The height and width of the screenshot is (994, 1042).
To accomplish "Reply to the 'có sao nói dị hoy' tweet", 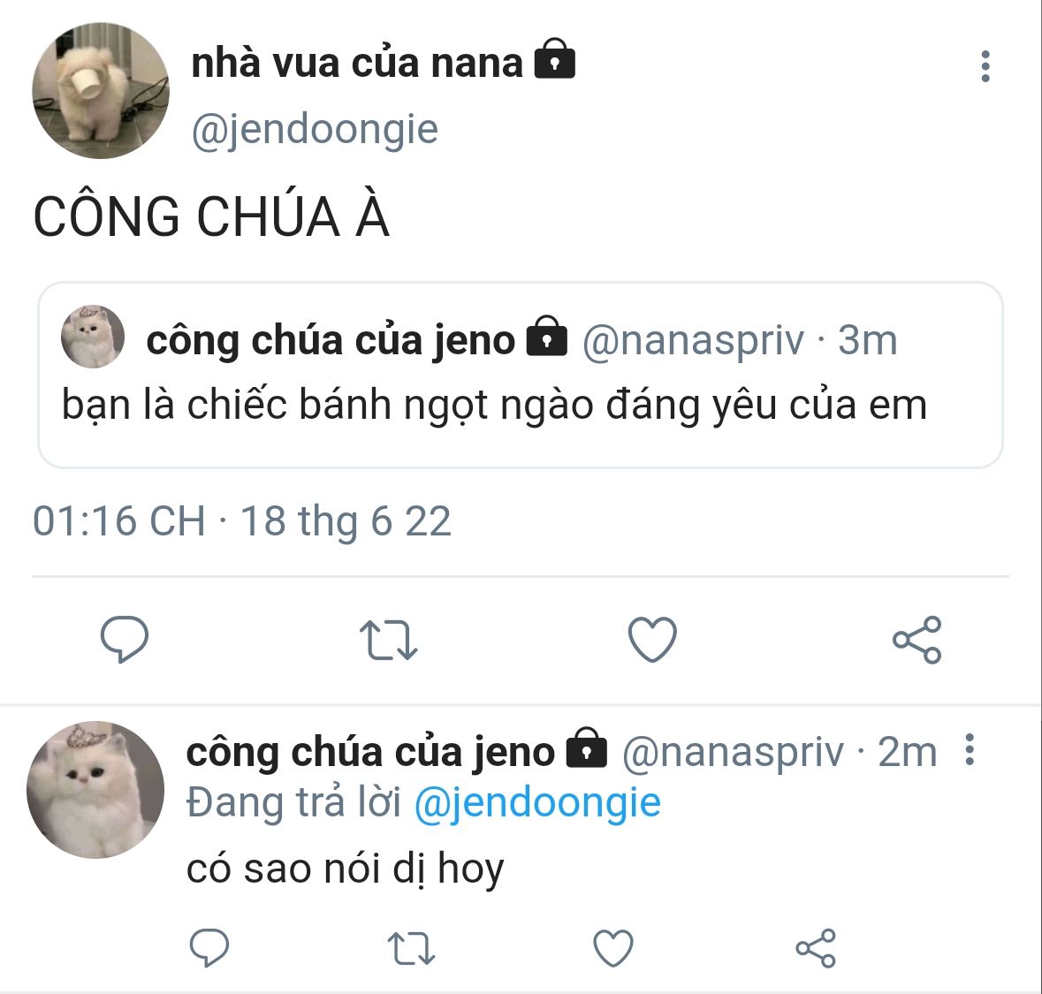I will point(209,947).
